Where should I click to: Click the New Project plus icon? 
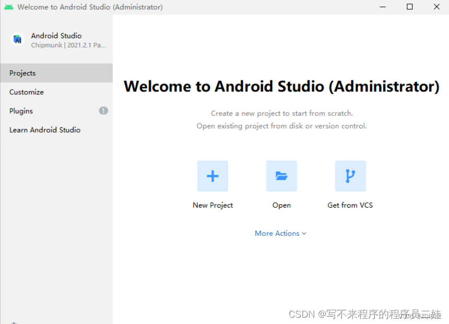tap(212, 176)
